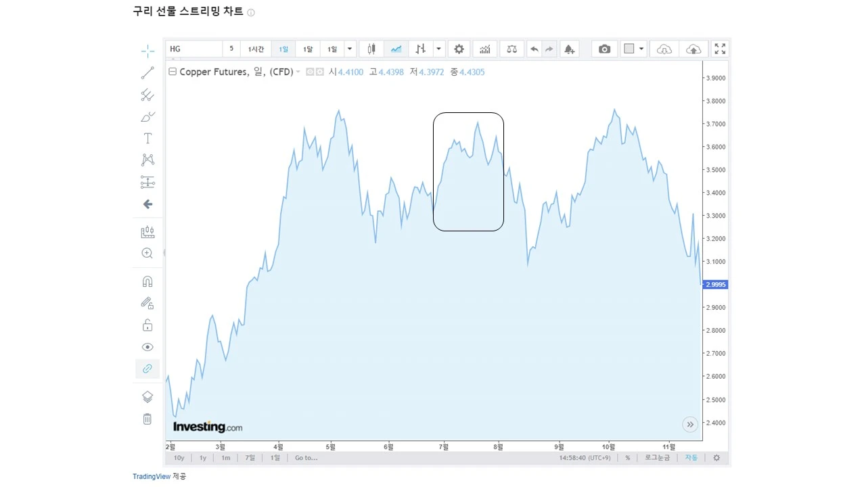Open the indicators menu
Screen dimensions: 866x487
click(x=485, y=49)
